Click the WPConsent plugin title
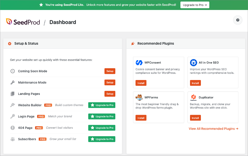The height and width of the screenshot is (156, 248). 153,63
